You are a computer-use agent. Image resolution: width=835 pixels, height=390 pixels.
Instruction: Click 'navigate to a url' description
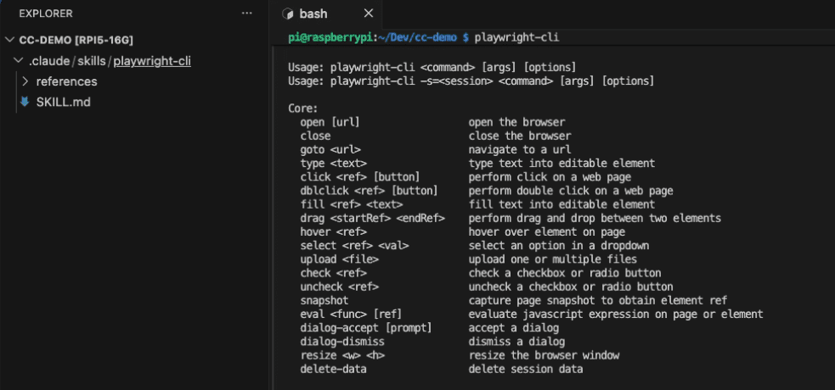point(520,150)
